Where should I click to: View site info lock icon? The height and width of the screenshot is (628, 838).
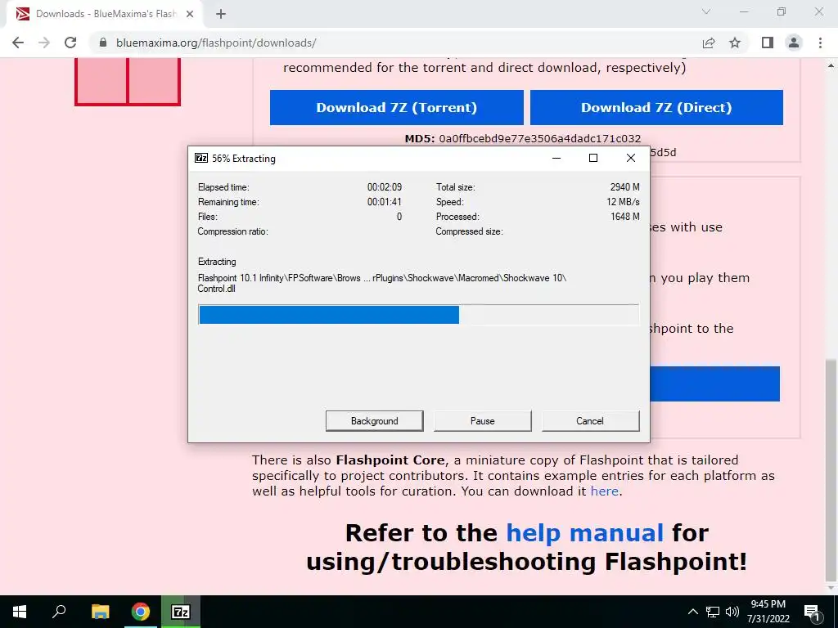pos(103,43)
